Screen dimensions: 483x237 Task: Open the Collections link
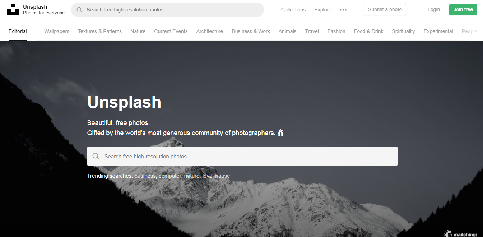pos(293,10)
